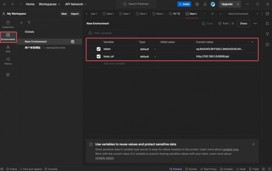Go to Home

click(30, 4)
